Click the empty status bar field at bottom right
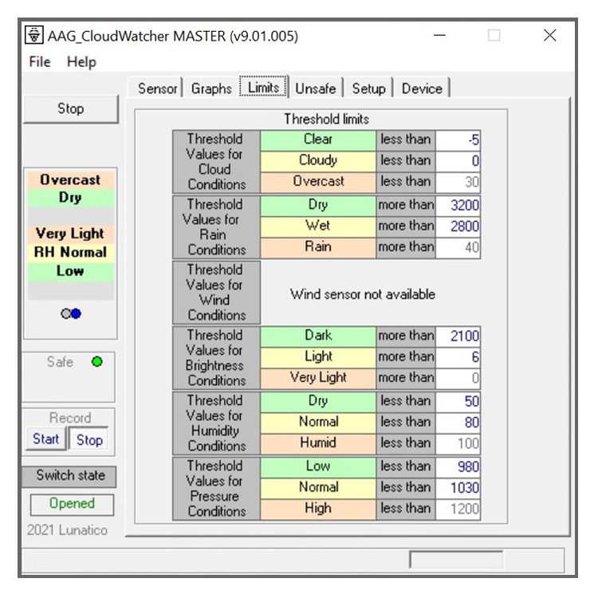Image resolution: width=598 pixels, height=598 pixels. (456, 560)
